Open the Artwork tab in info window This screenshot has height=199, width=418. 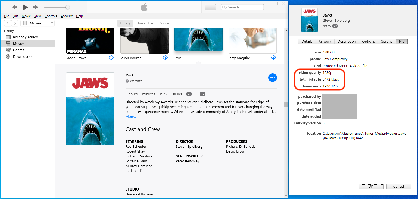(x=325, y=42)
